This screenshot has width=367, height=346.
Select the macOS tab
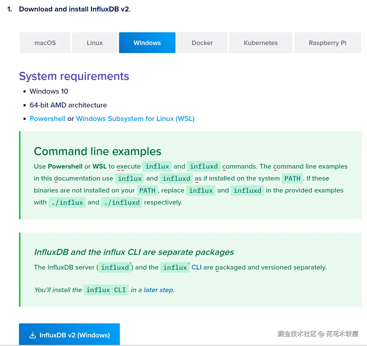click(x=45, y=43)
